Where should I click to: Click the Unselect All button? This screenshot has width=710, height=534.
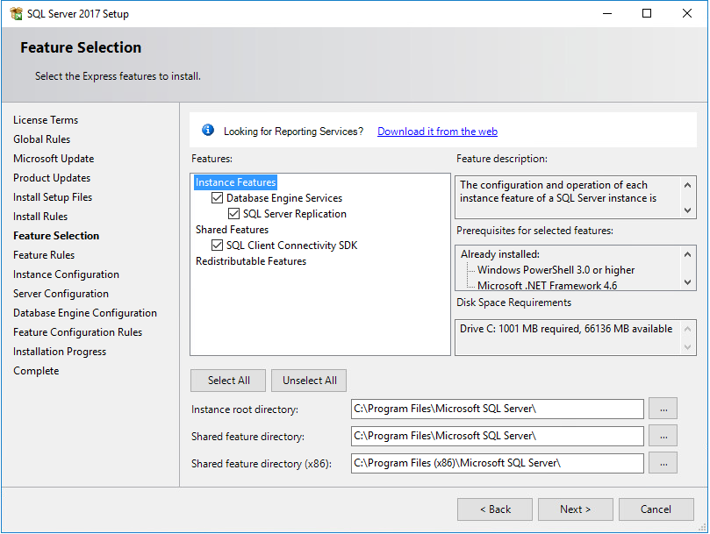tap(309, 381)
